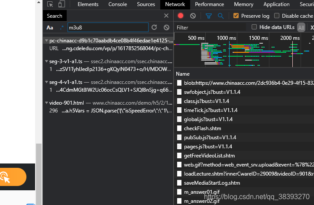Click the file icon beside checkFlash.shtm

click(x=179, y=128)
